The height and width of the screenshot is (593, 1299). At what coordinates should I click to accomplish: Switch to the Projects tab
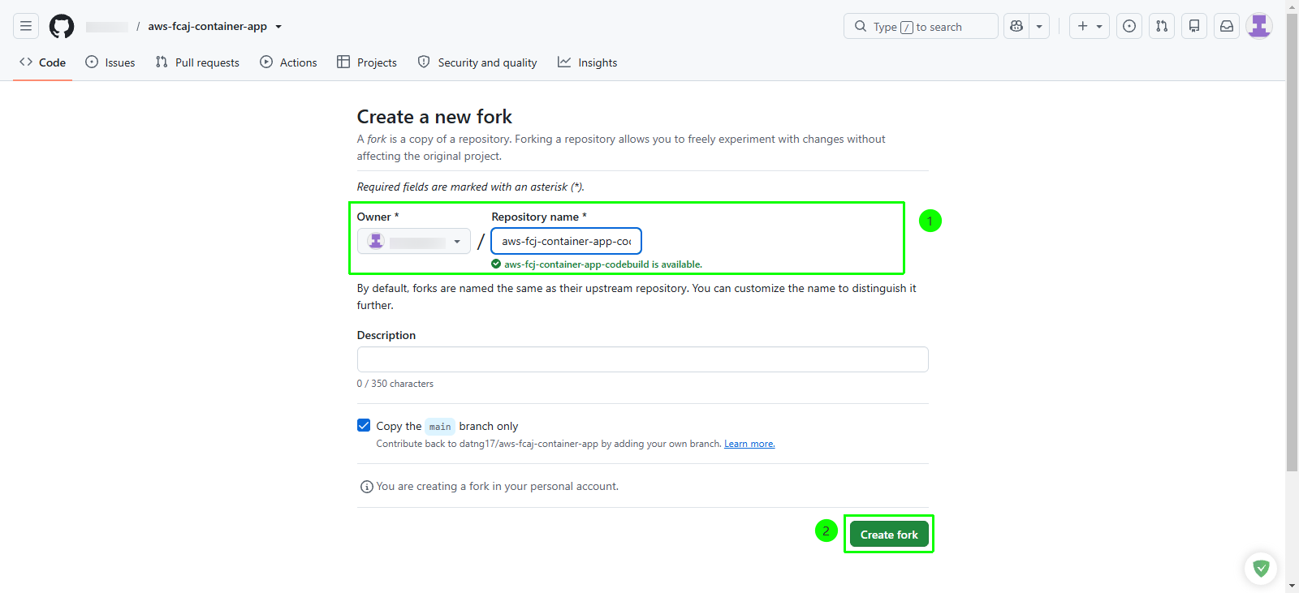[367, 62]
